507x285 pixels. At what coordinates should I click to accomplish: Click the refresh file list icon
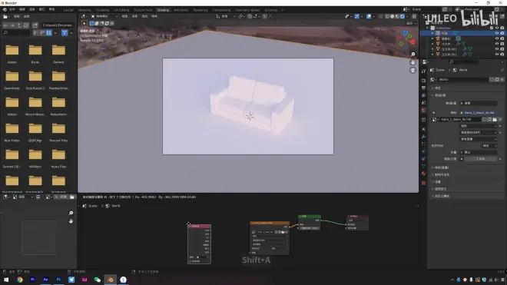coord(26,25)
